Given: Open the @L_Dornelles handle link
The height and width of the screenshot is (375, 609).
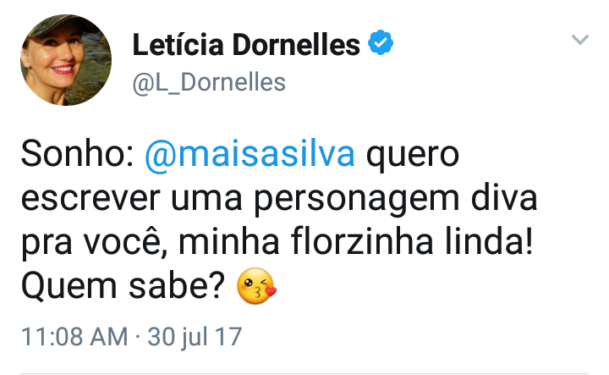Looking at the screenshot, I should pyautogui.click(x=209, y=82).
